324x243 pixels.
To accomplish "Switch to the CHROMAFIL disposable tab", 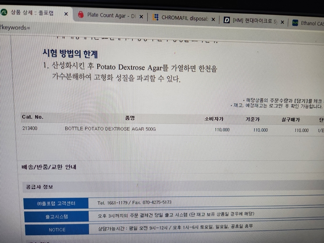I will point(184,19).
